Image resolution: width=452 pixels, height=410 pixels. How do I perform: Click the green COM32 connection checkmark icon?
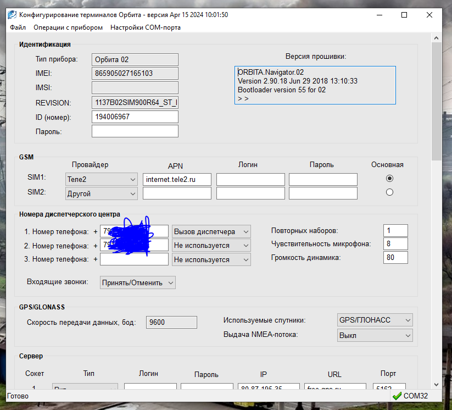pos(397,396)
